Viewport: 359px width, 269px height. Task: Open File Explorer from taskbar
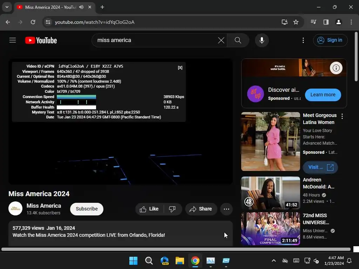[180, 261]
